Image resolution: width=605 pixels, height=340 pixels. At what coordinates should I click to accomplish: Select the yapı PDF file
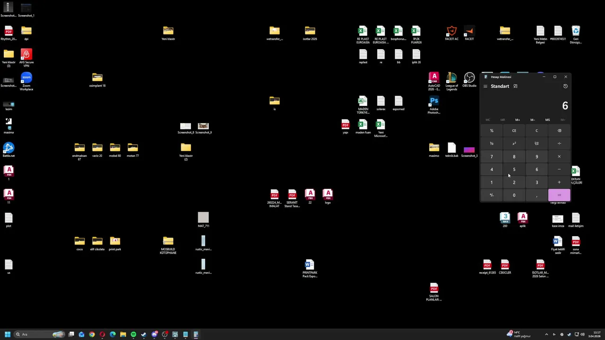(346, 127)
